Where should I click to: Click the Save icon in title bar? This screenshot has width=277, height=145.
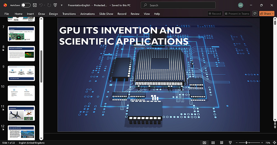click(35, 5)
